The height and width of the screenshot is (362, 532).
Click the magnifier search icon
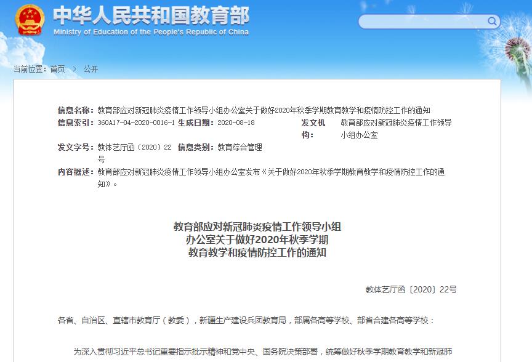[x=492, y=22]
